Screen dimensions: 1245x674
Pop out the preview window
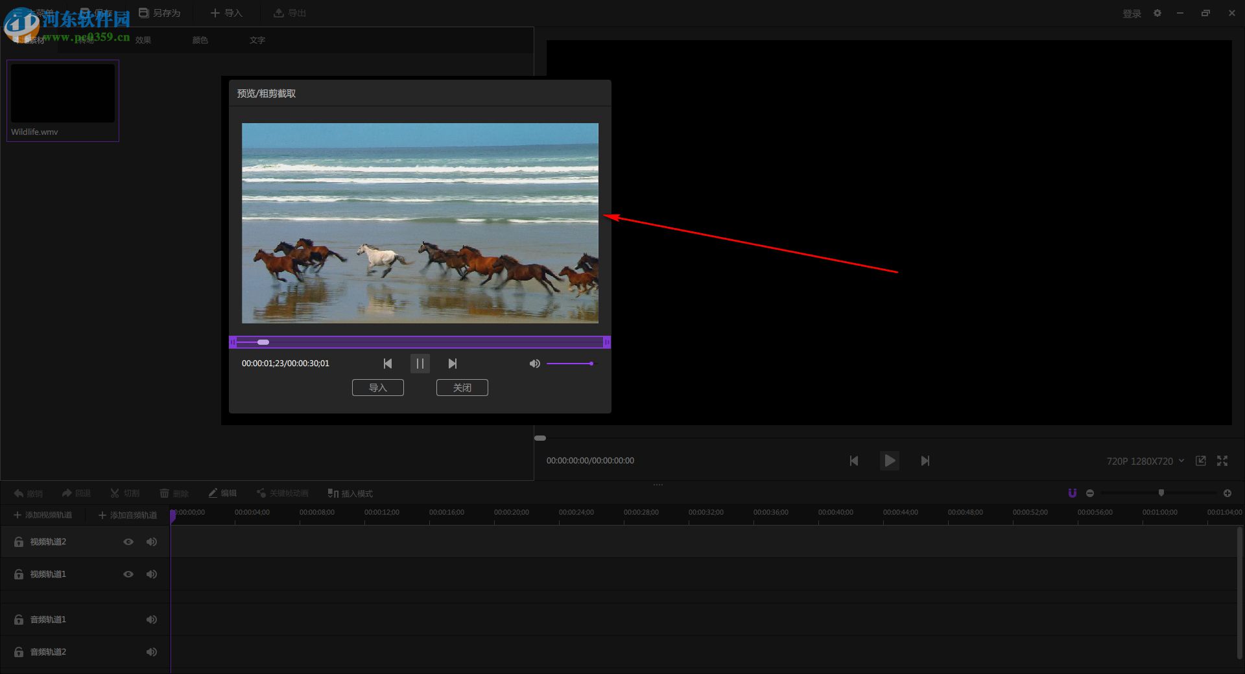(1201, 461)
